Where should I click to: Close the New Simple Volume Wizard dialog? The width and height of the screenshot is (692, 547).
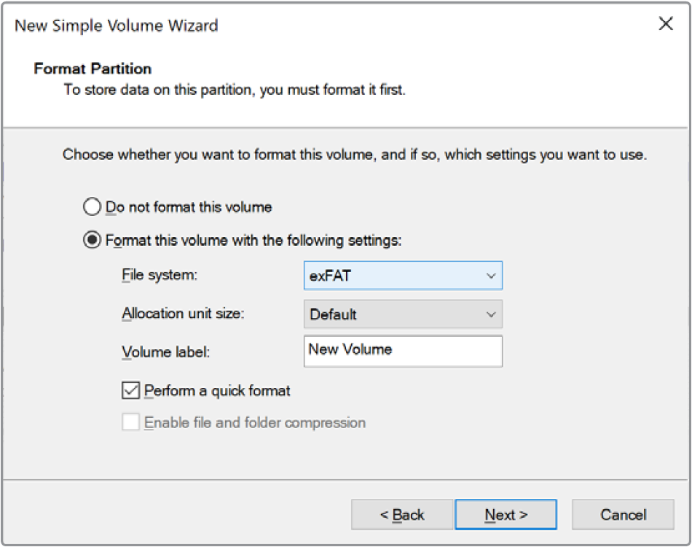(665, 24)
